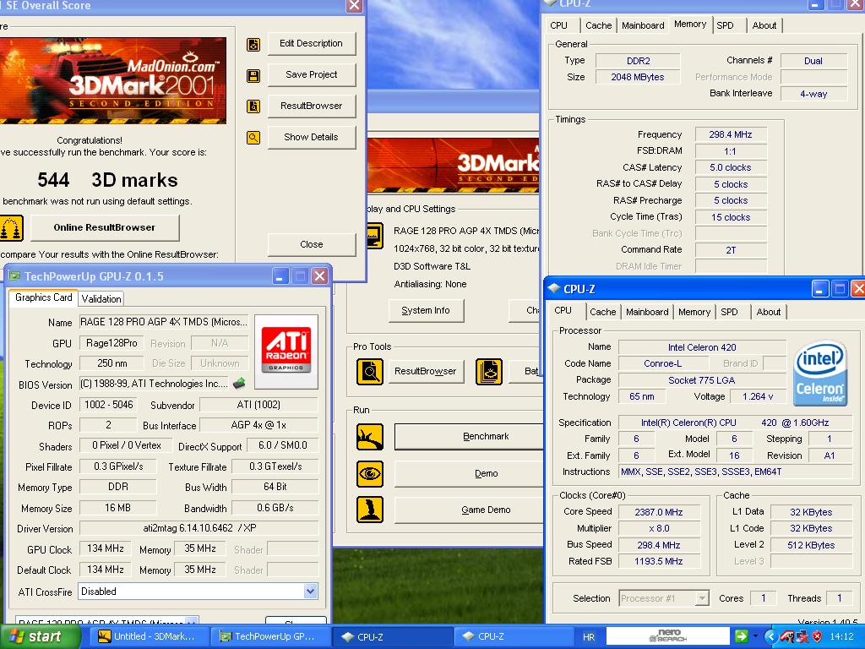Click the Show Details button
Viewport: 865px width, 649px height.
(x=311, y=137)
